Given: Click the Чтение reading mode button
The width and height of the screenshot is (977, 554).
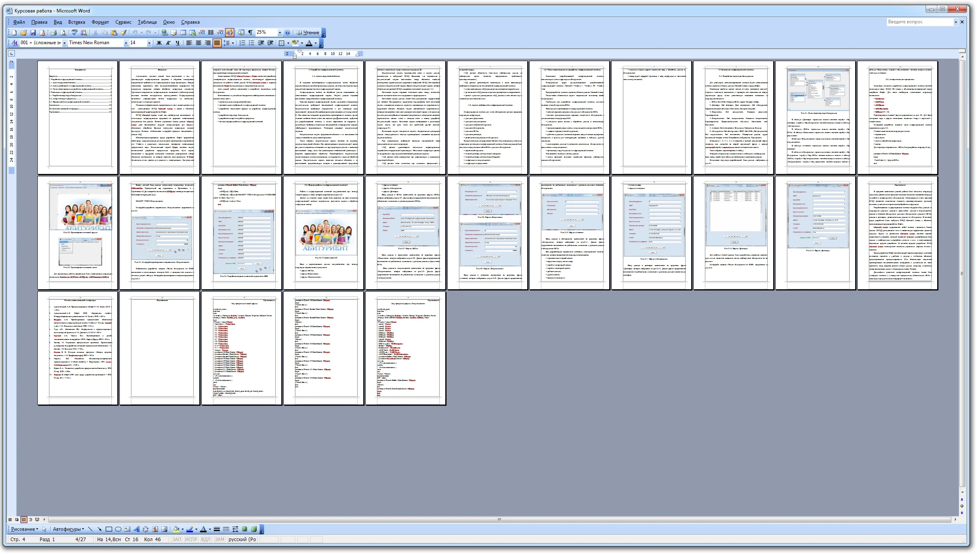Looking at the screenshot, I should point(308,33).
